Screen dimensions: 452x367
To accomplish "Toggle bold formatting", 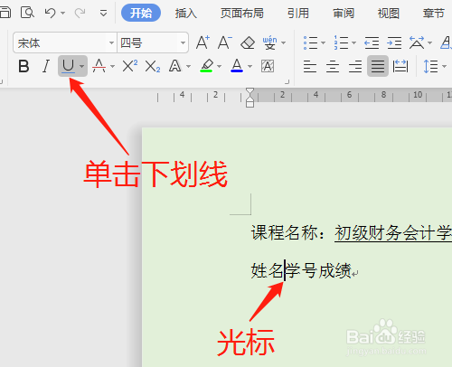I will (24, 66).
